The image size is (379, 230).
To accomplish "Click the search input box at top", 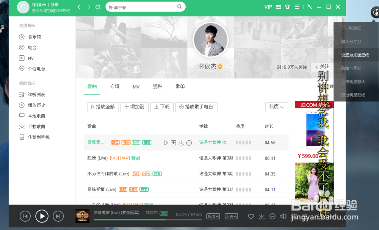I will tap(146, 7).
